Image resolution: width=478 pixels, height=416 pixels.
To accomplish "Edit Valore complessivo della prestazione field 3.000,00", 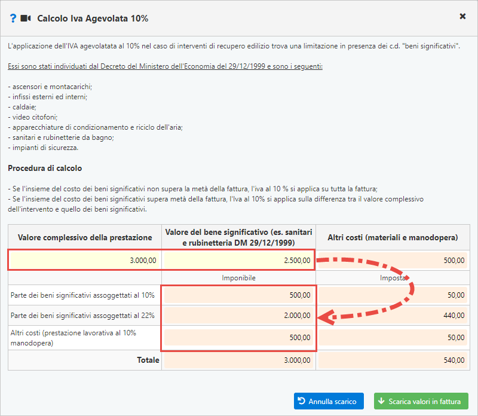I will tap(85, 260).
